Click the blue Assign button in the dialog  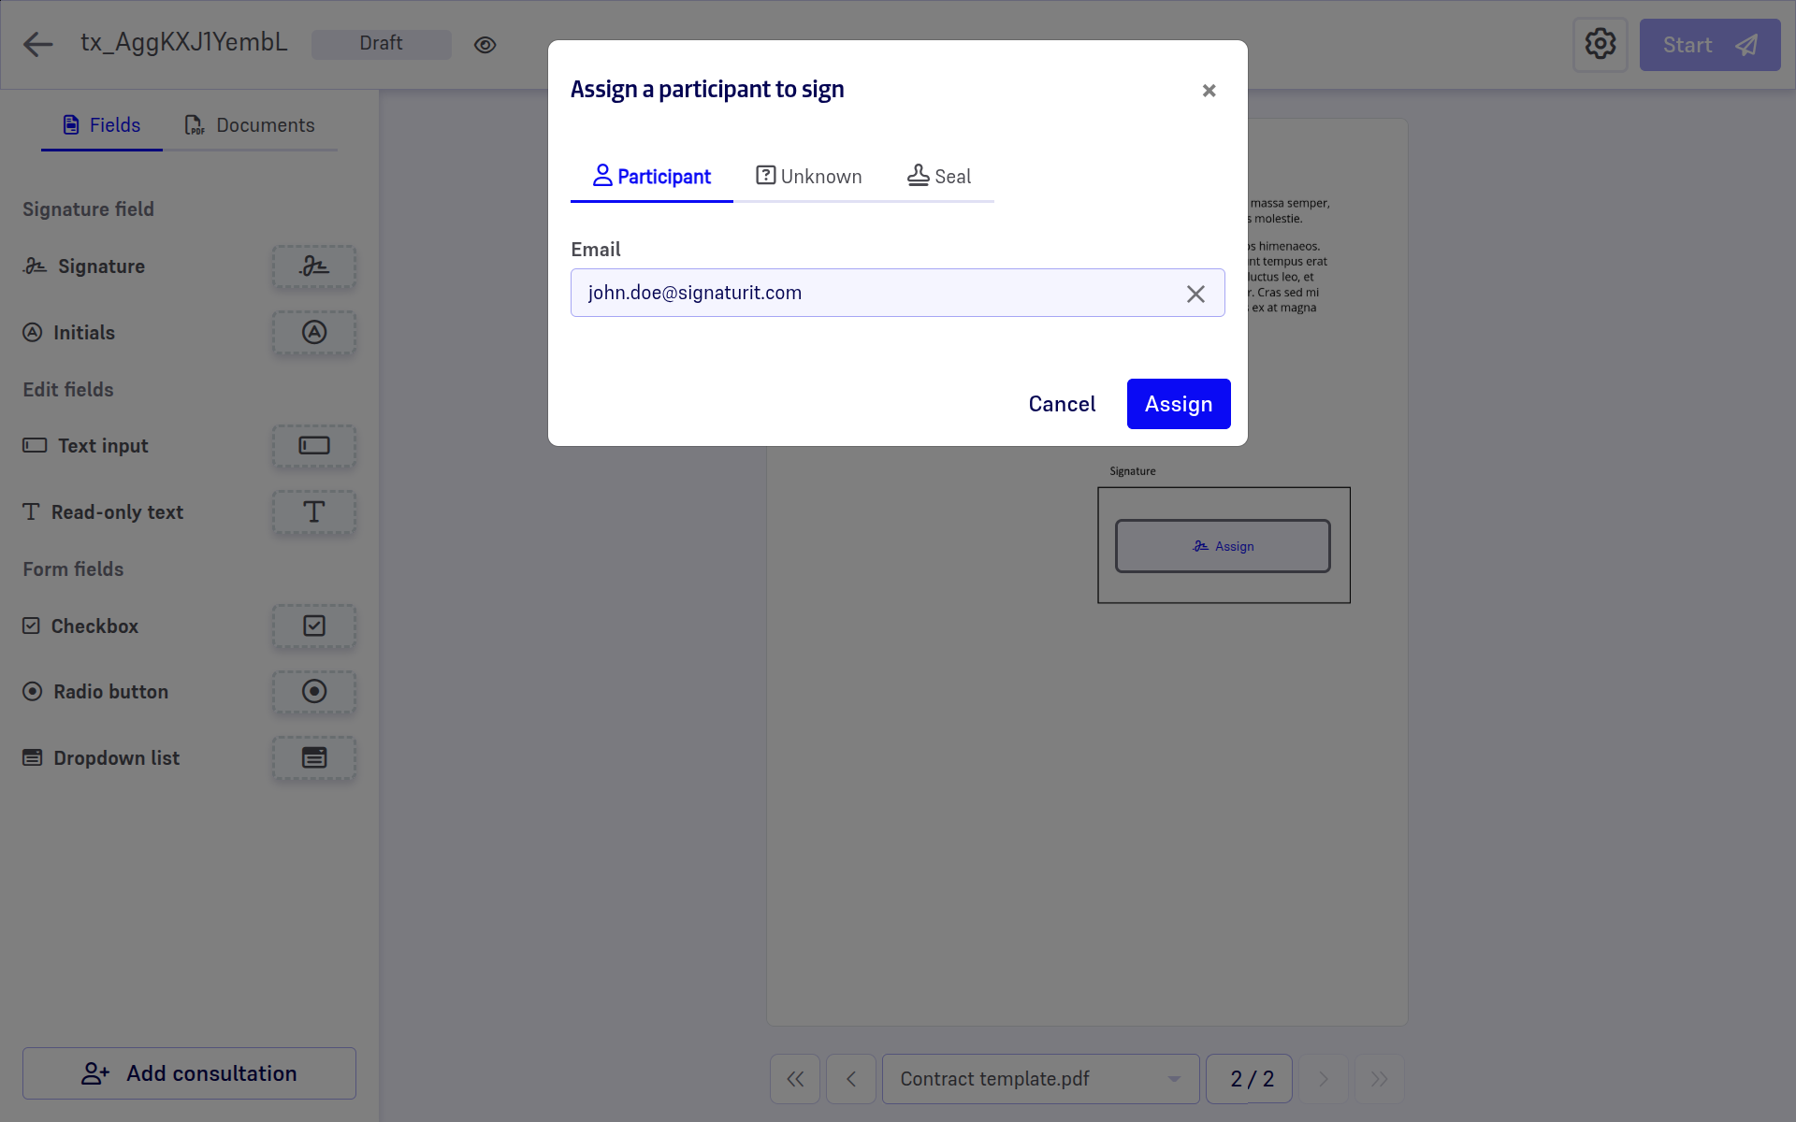(x=1178, y=404)
